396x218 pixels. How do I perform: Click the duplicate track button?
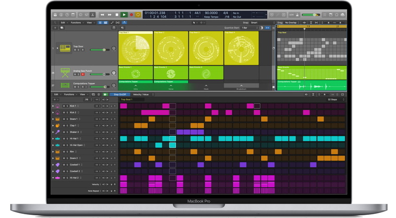[x=62, y=28]
